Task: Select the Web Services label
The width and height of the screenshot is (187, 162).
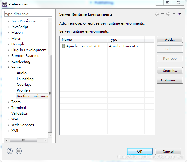Action: coord(23,125)
